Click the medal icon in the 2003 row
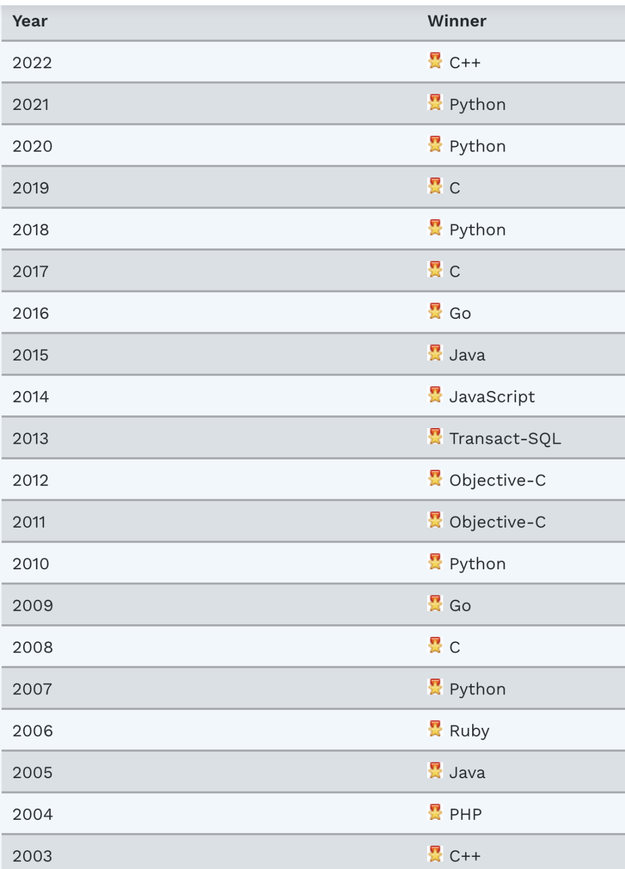Screen dimensions: 625x869 tap(435, 854)
